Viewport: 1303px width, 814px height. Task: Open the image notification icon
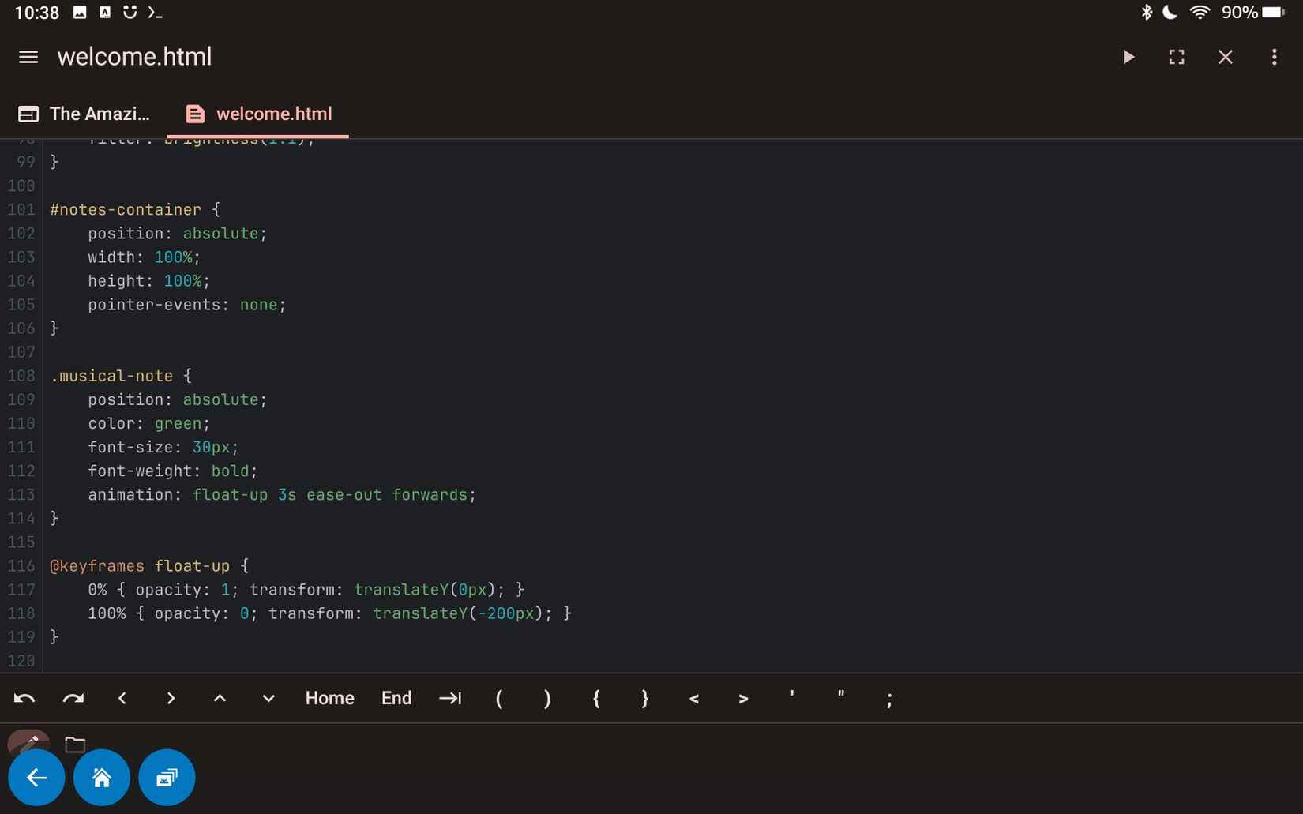[x=80, y=12]
